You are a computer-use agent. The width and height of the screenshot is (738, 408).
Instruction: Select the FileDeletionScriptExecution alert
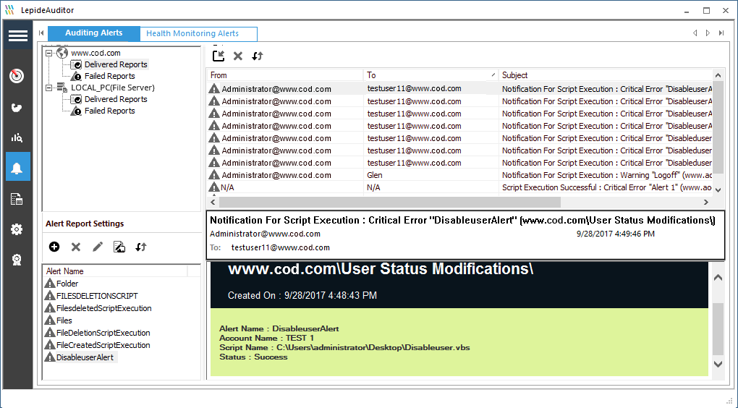[103, 333]
